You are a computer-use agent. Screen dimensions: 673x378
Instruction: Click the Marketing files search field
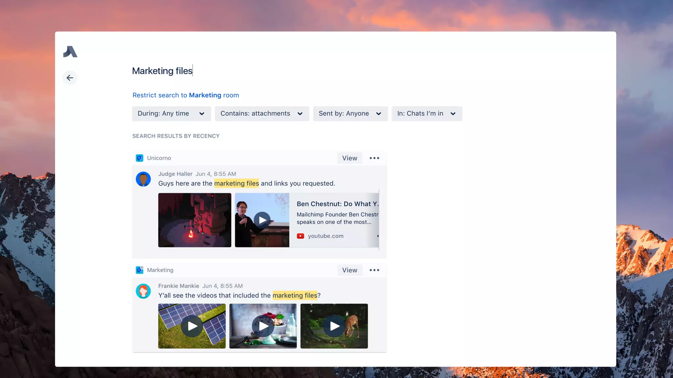[162, 71]
